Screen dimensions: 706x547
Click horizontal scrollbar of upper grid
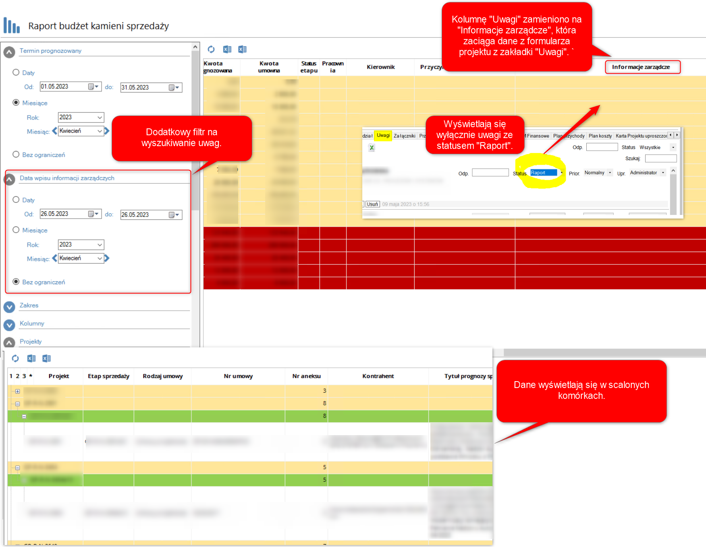604,353
